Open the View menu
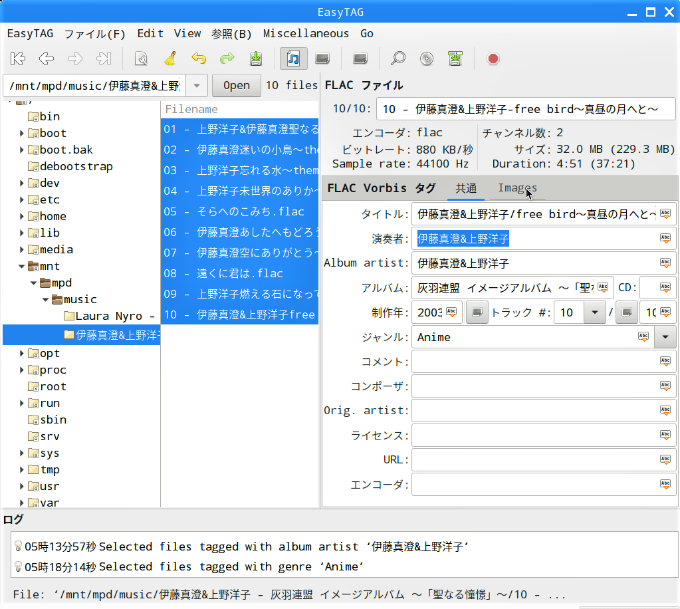The image size is (680, 609). tap(187, 33)
